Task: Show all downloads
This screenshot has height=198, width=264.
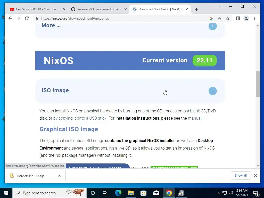Action: click(x=241, y=175)
